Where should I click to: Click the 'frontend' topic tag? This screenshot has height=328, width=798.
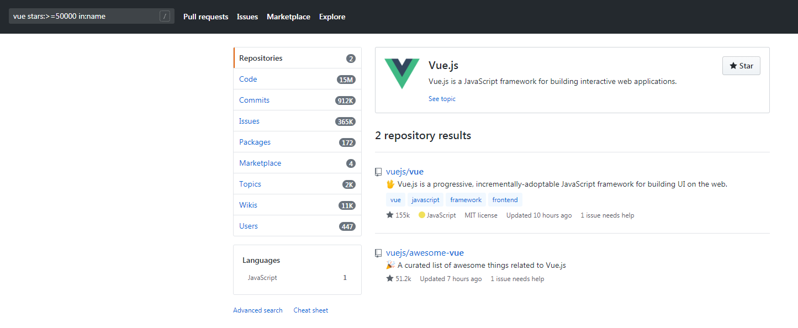pyautogui.click(x=505, y=200)
